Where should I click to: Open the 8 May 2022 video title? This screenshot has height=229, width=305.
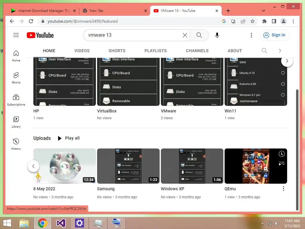point(44,189)
